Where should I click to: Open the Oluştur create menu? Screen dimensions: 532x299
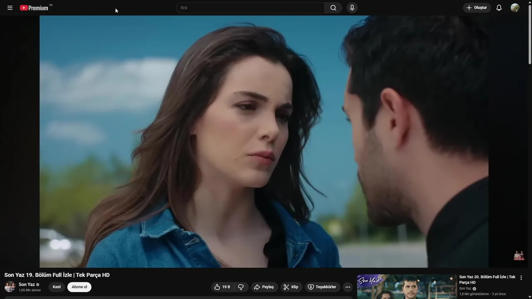[477, 8]
